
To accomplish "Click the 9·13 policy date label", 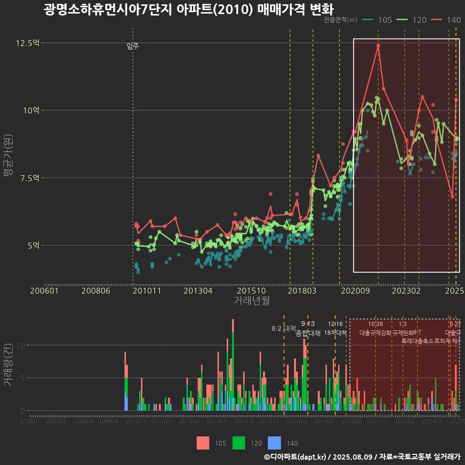I will (x=308, y=324).
